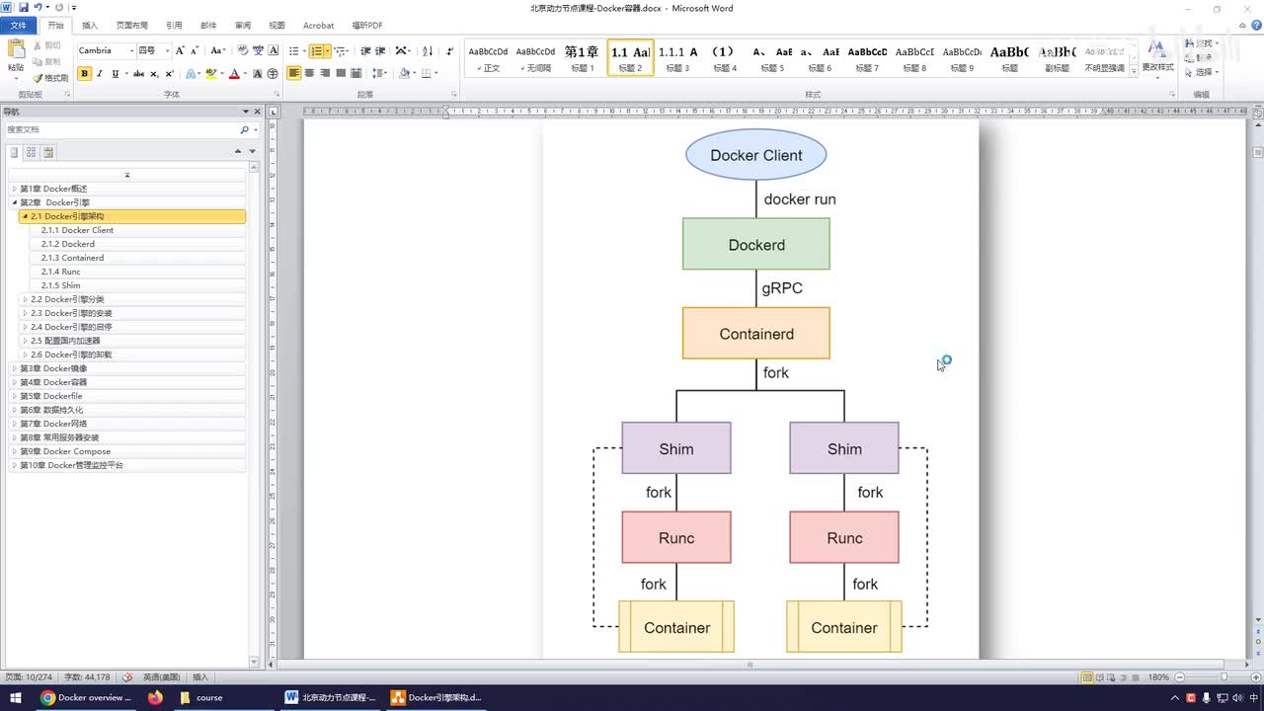Click the center text alignment icon

coord(309,74)
